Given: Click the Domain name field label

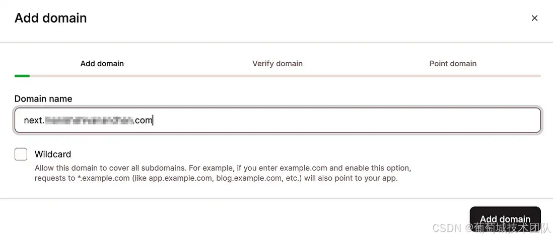Looking at the screenshot, I should click(43, 99).
